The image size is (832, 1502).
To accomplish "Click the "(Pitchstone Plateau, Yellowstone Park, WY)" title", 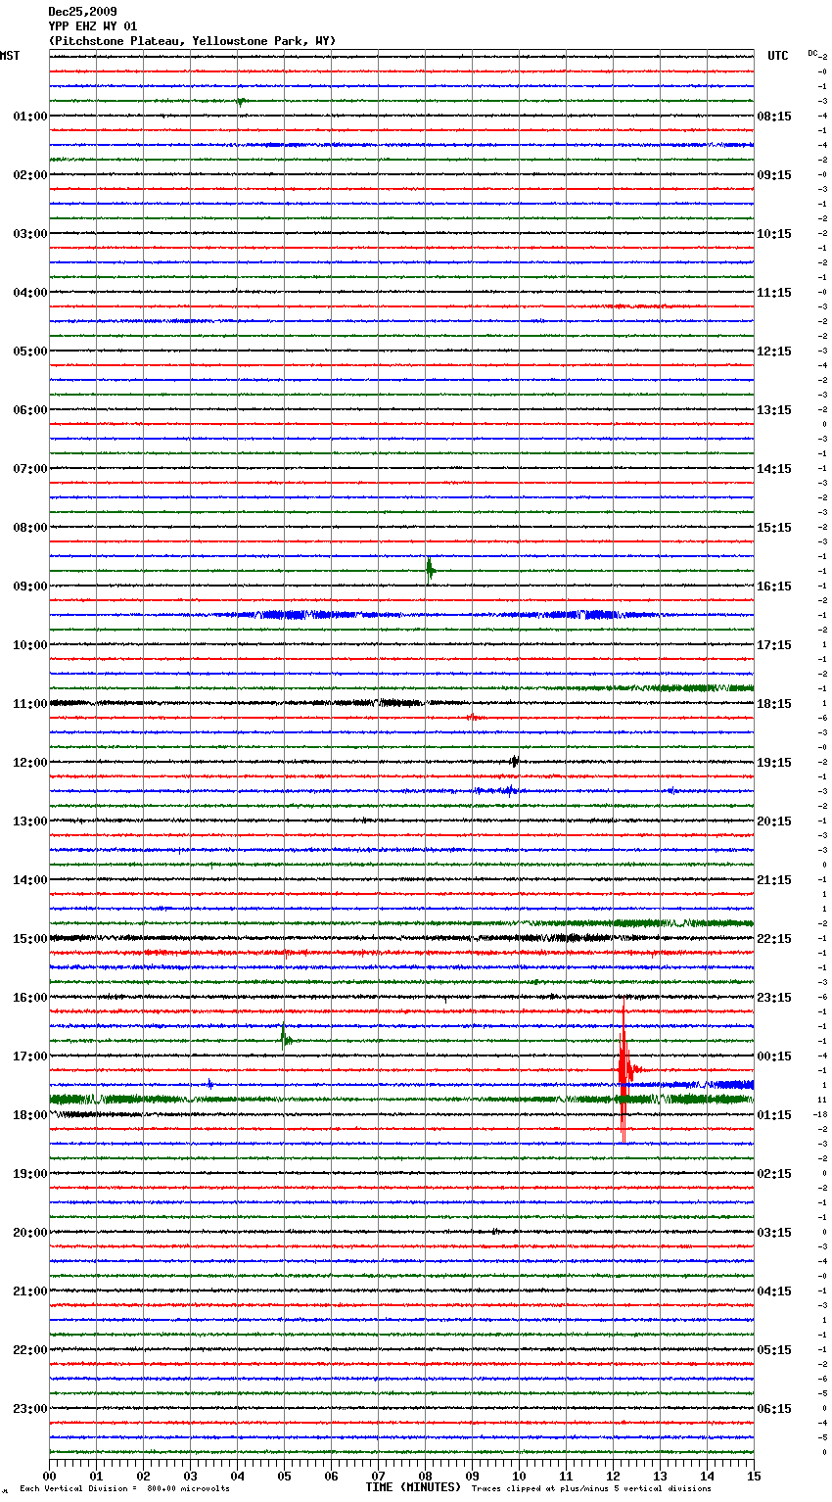I will [x=192, y=41].
